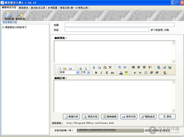This screenshot has height=137, width=184.
Task: Toggle italic formatting
Action: [101, 73]
